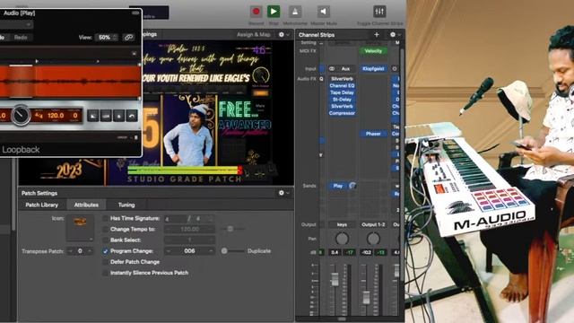Viewport: 574px width, 323px height.
Task: Click the volume fader of Output 1-2 channel
Action: click(x=366, y=297)
